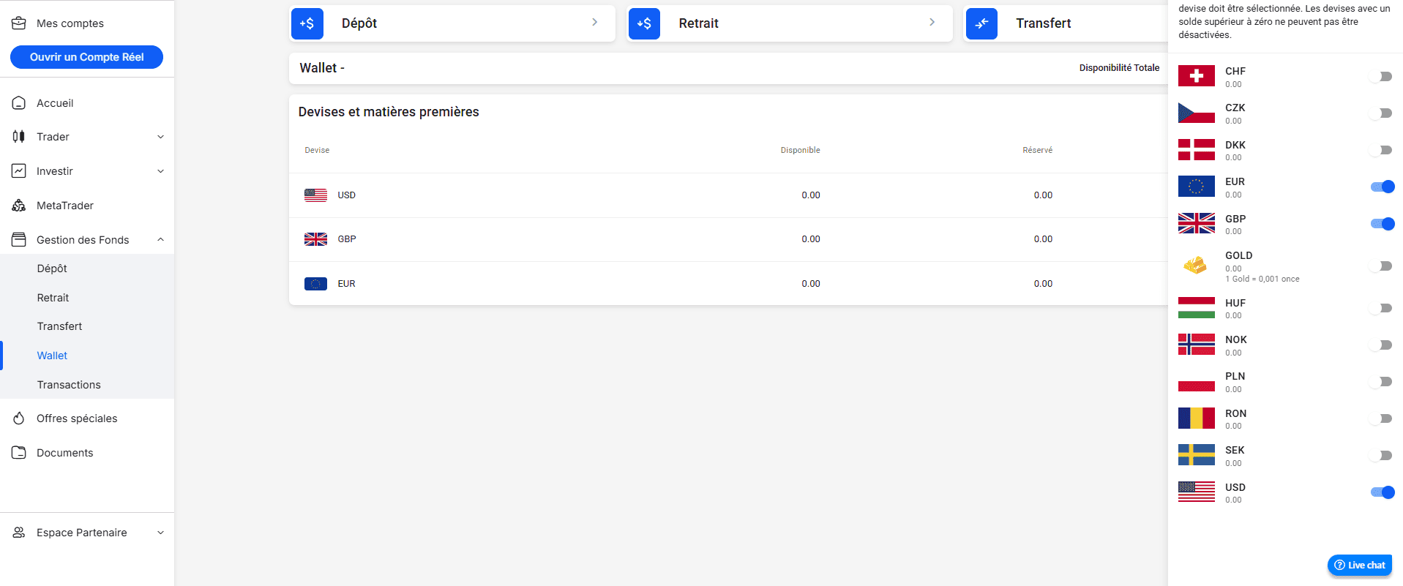Click the EUR flag in wallet table
This screenshot has height=586, width=1403.
pos(315,284)
